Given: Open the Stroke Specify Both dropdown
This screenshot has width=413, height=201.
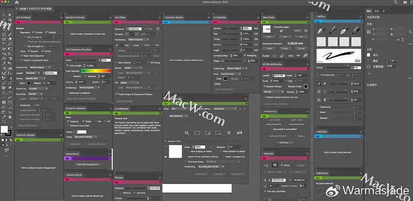Looking at the screenshot, I should pyautogui.click(x=35, y=78).
